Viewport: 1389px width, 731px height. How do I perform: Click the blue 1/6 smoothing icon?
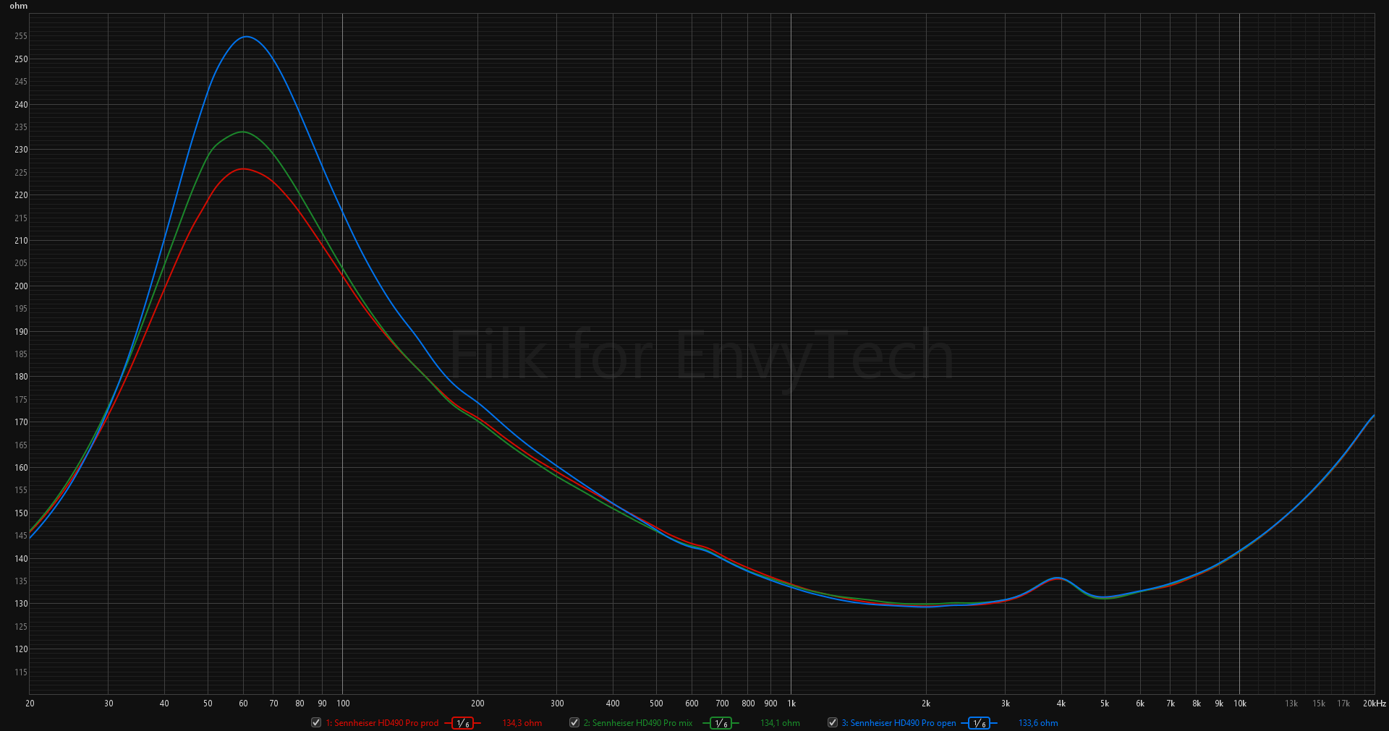pos(979,723)
